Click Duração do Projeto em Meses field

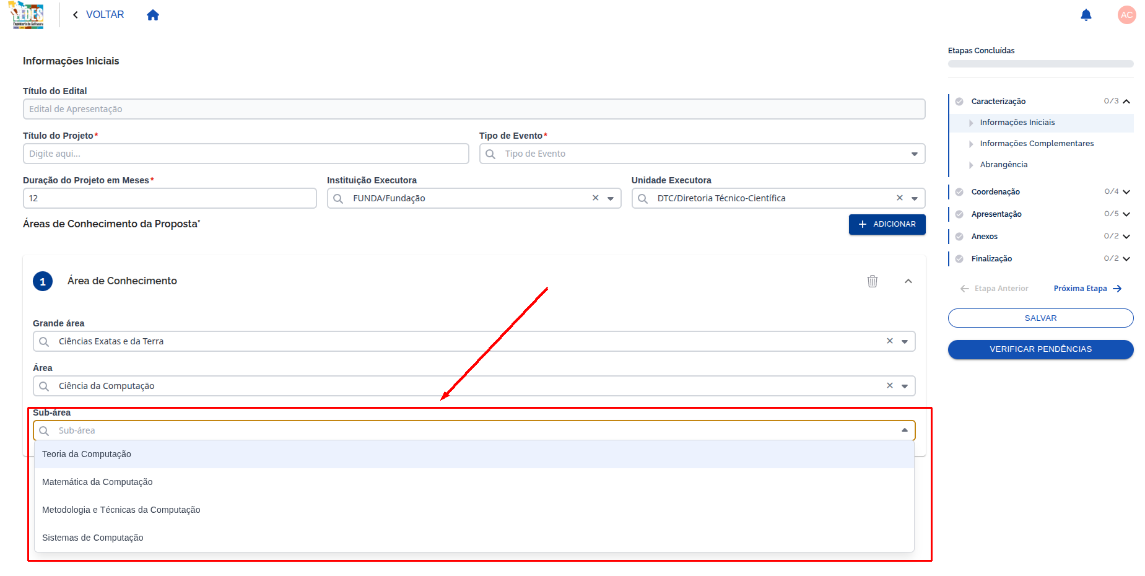coord(170,198)
